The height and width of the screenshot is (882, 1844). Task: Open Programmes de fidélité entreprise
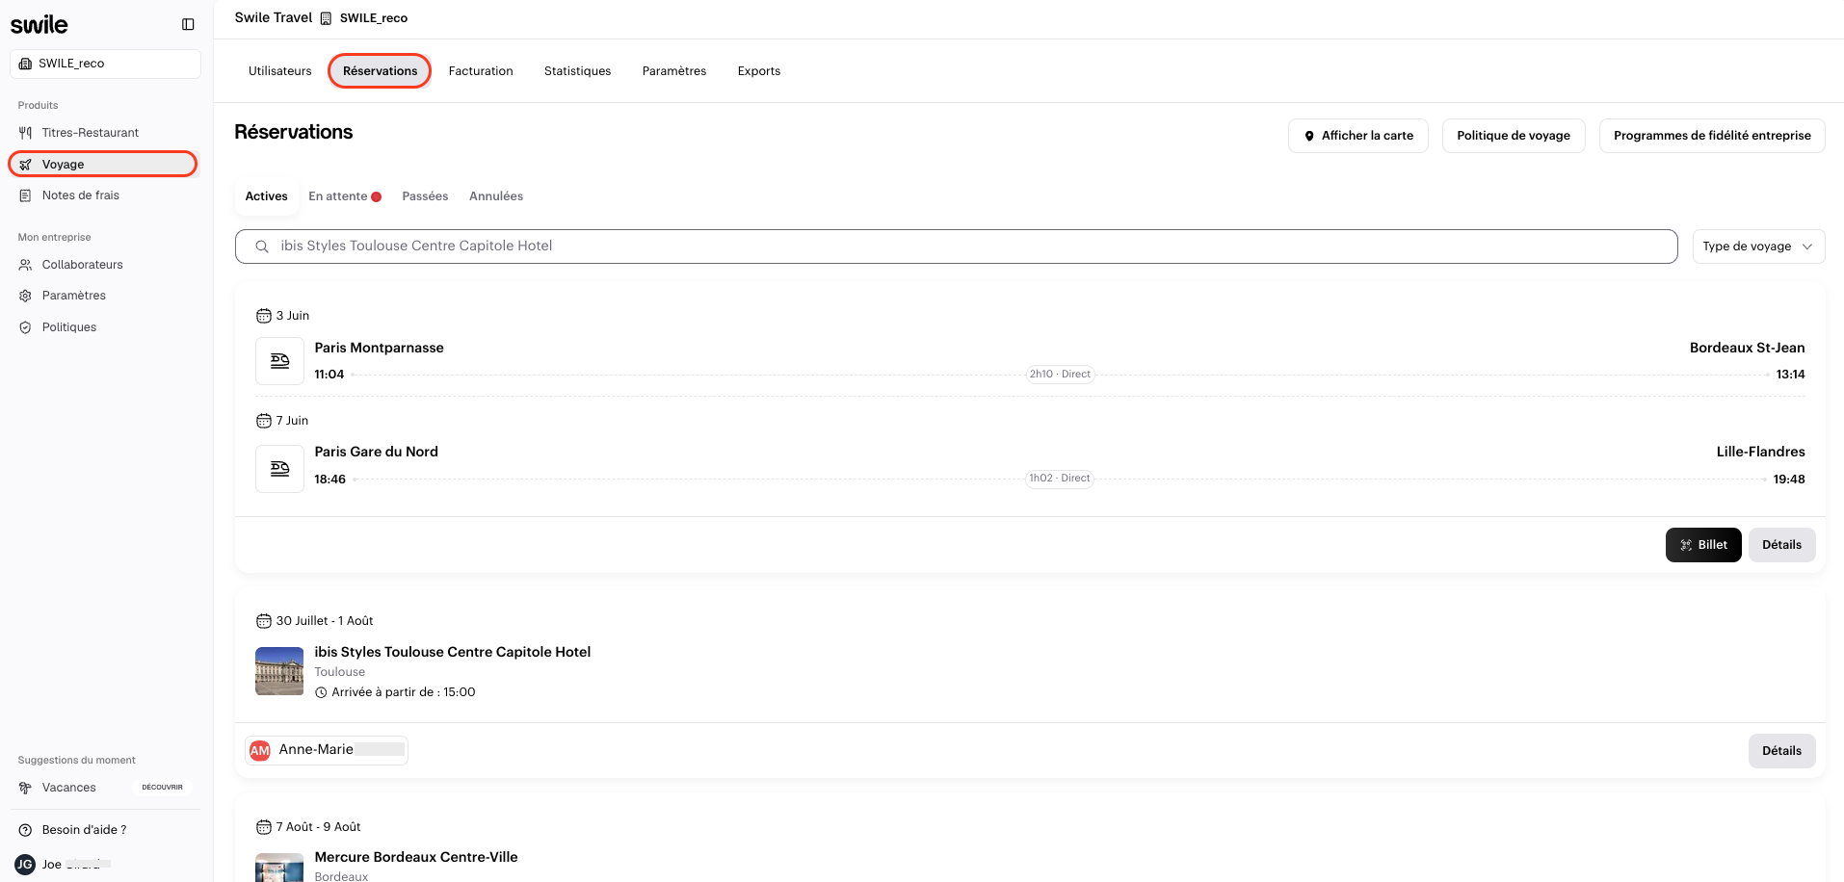[1712, 136]
